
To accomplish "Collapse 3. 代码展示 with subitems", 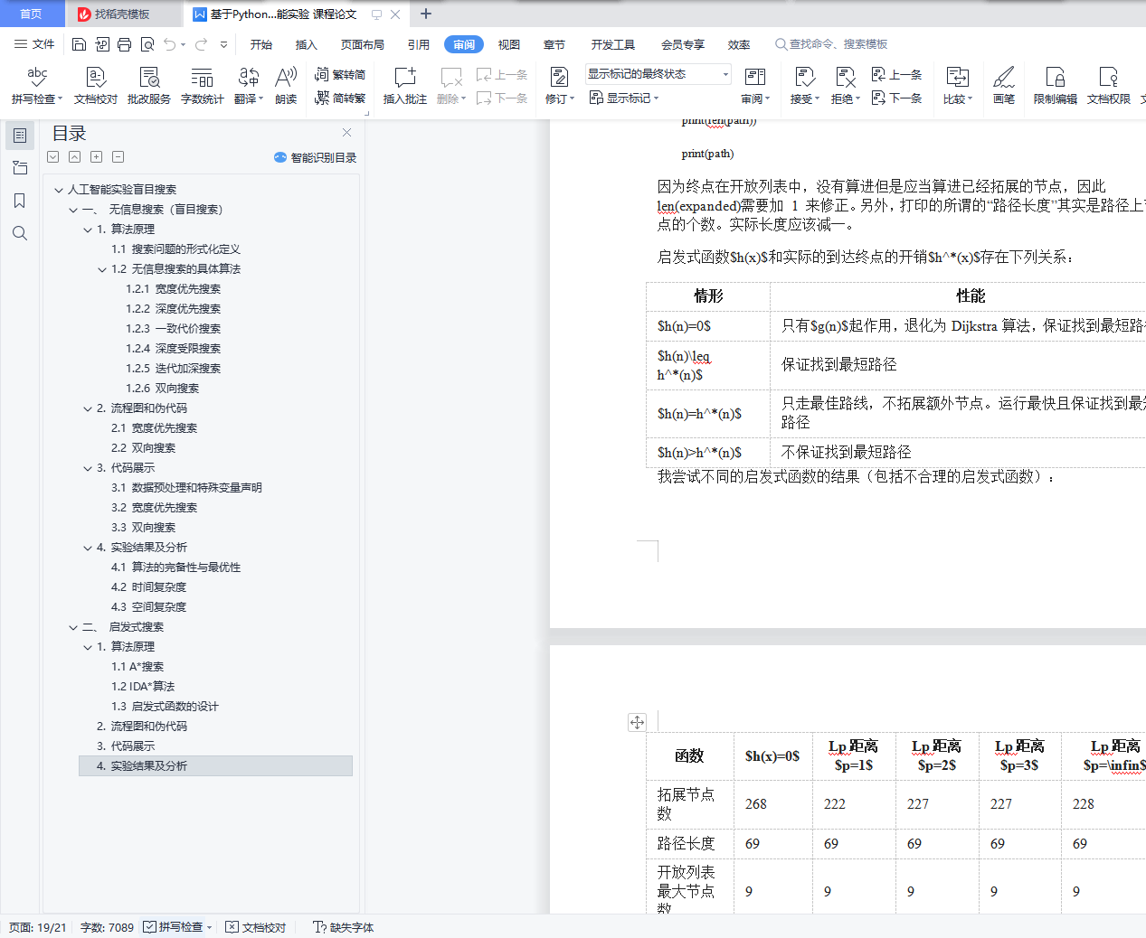I will coord(88,468).
